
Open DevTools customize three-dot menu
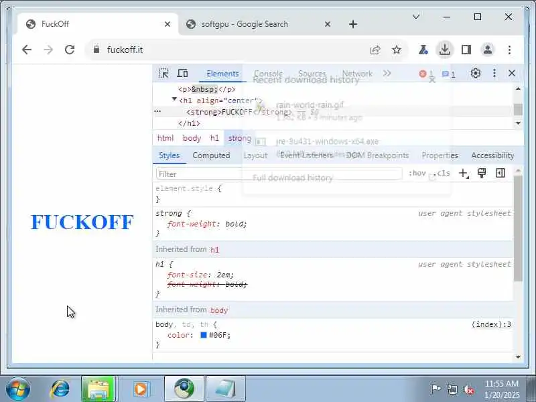[494, 73]
